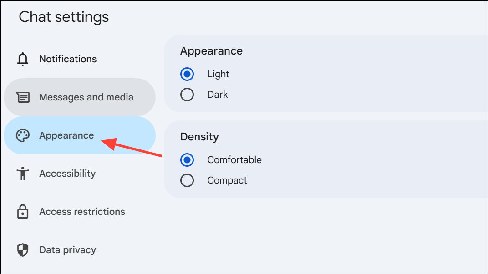Image resolution: width=488 pixels, height=274 pixels.
Task: Click the Access restrictions lock icon
Action: click(23, 212)
